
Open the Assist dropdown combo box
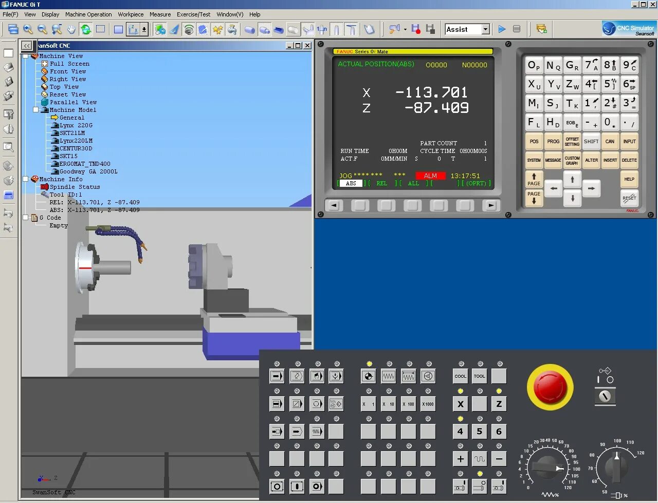pyautogui.click(x=485, y=29)
